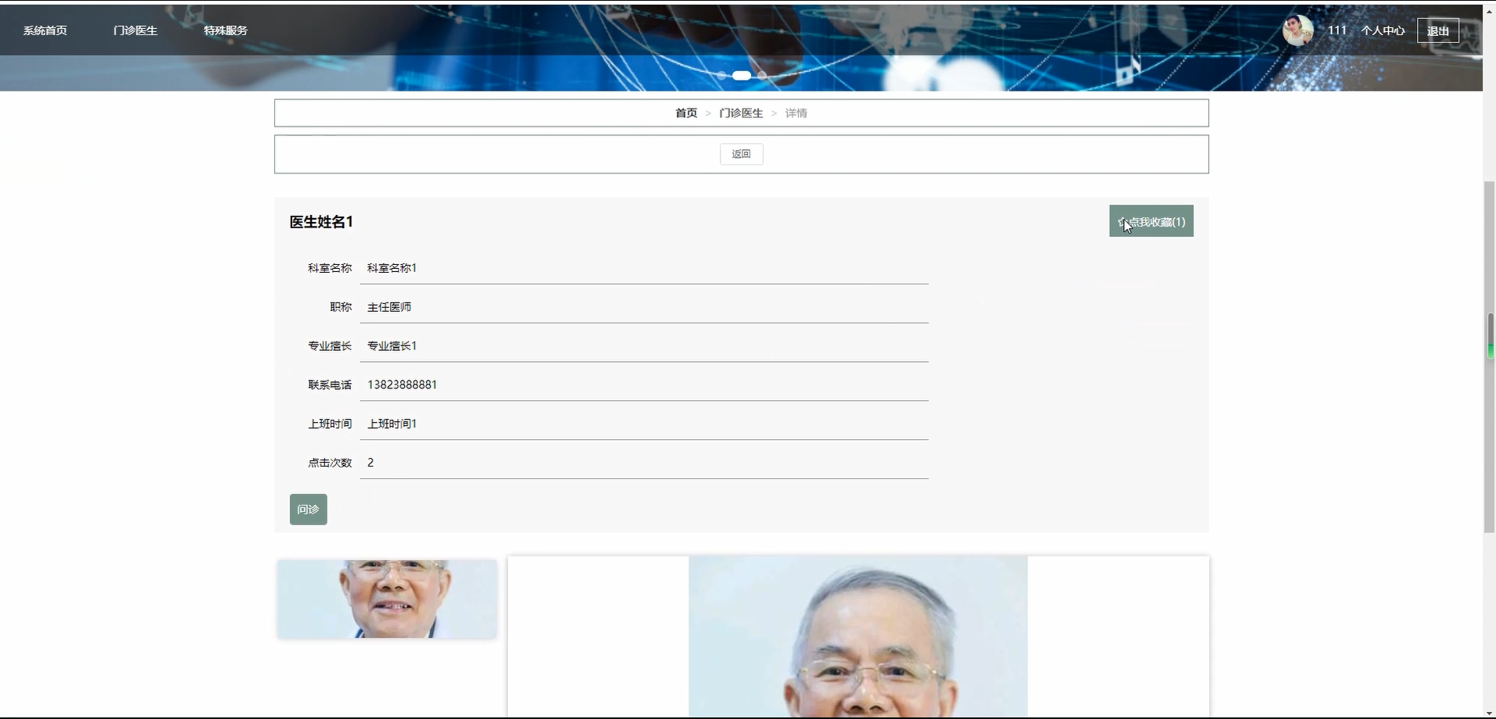Image resolution: width=1496 pixels, height=719 pixels.
Task: Click the 联系电话 label
Action: coord(330,385)
